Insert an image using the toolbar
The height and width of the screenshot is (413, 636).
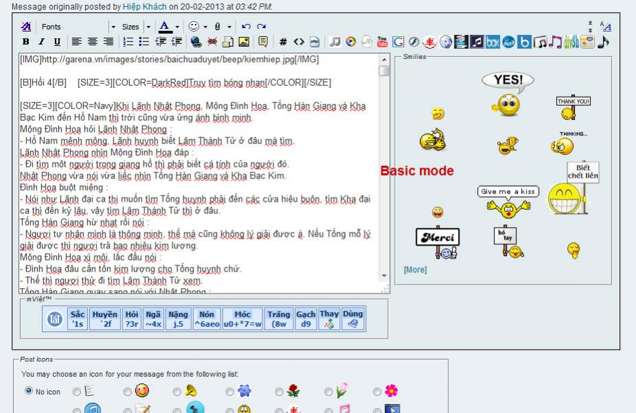tap(242, 42)
